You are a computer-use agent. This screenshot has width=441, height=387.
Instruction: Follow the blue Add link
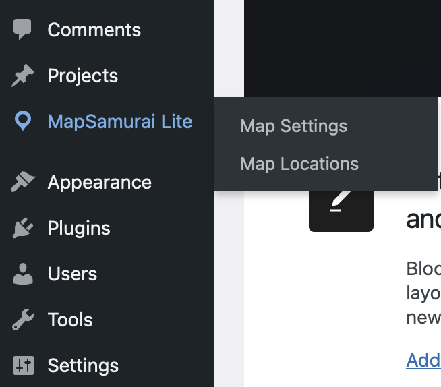point(423,361)
